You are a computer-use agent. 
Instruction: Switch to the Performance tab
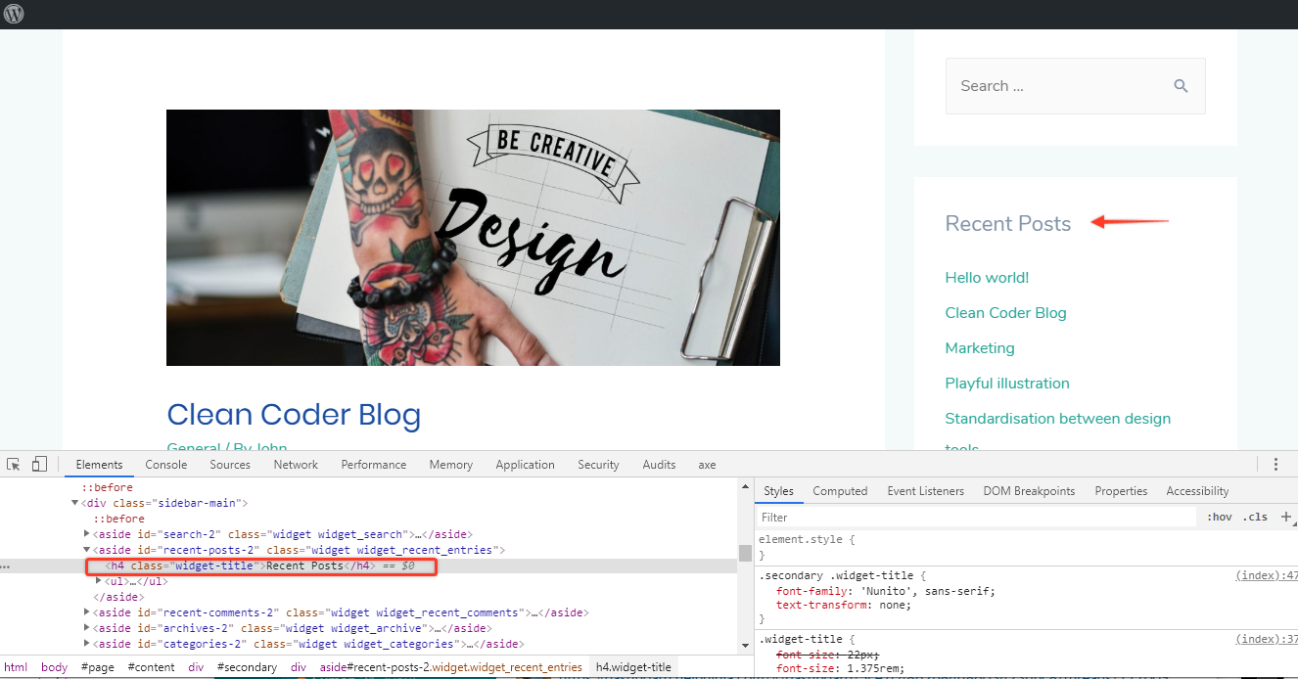click(374, 465)
